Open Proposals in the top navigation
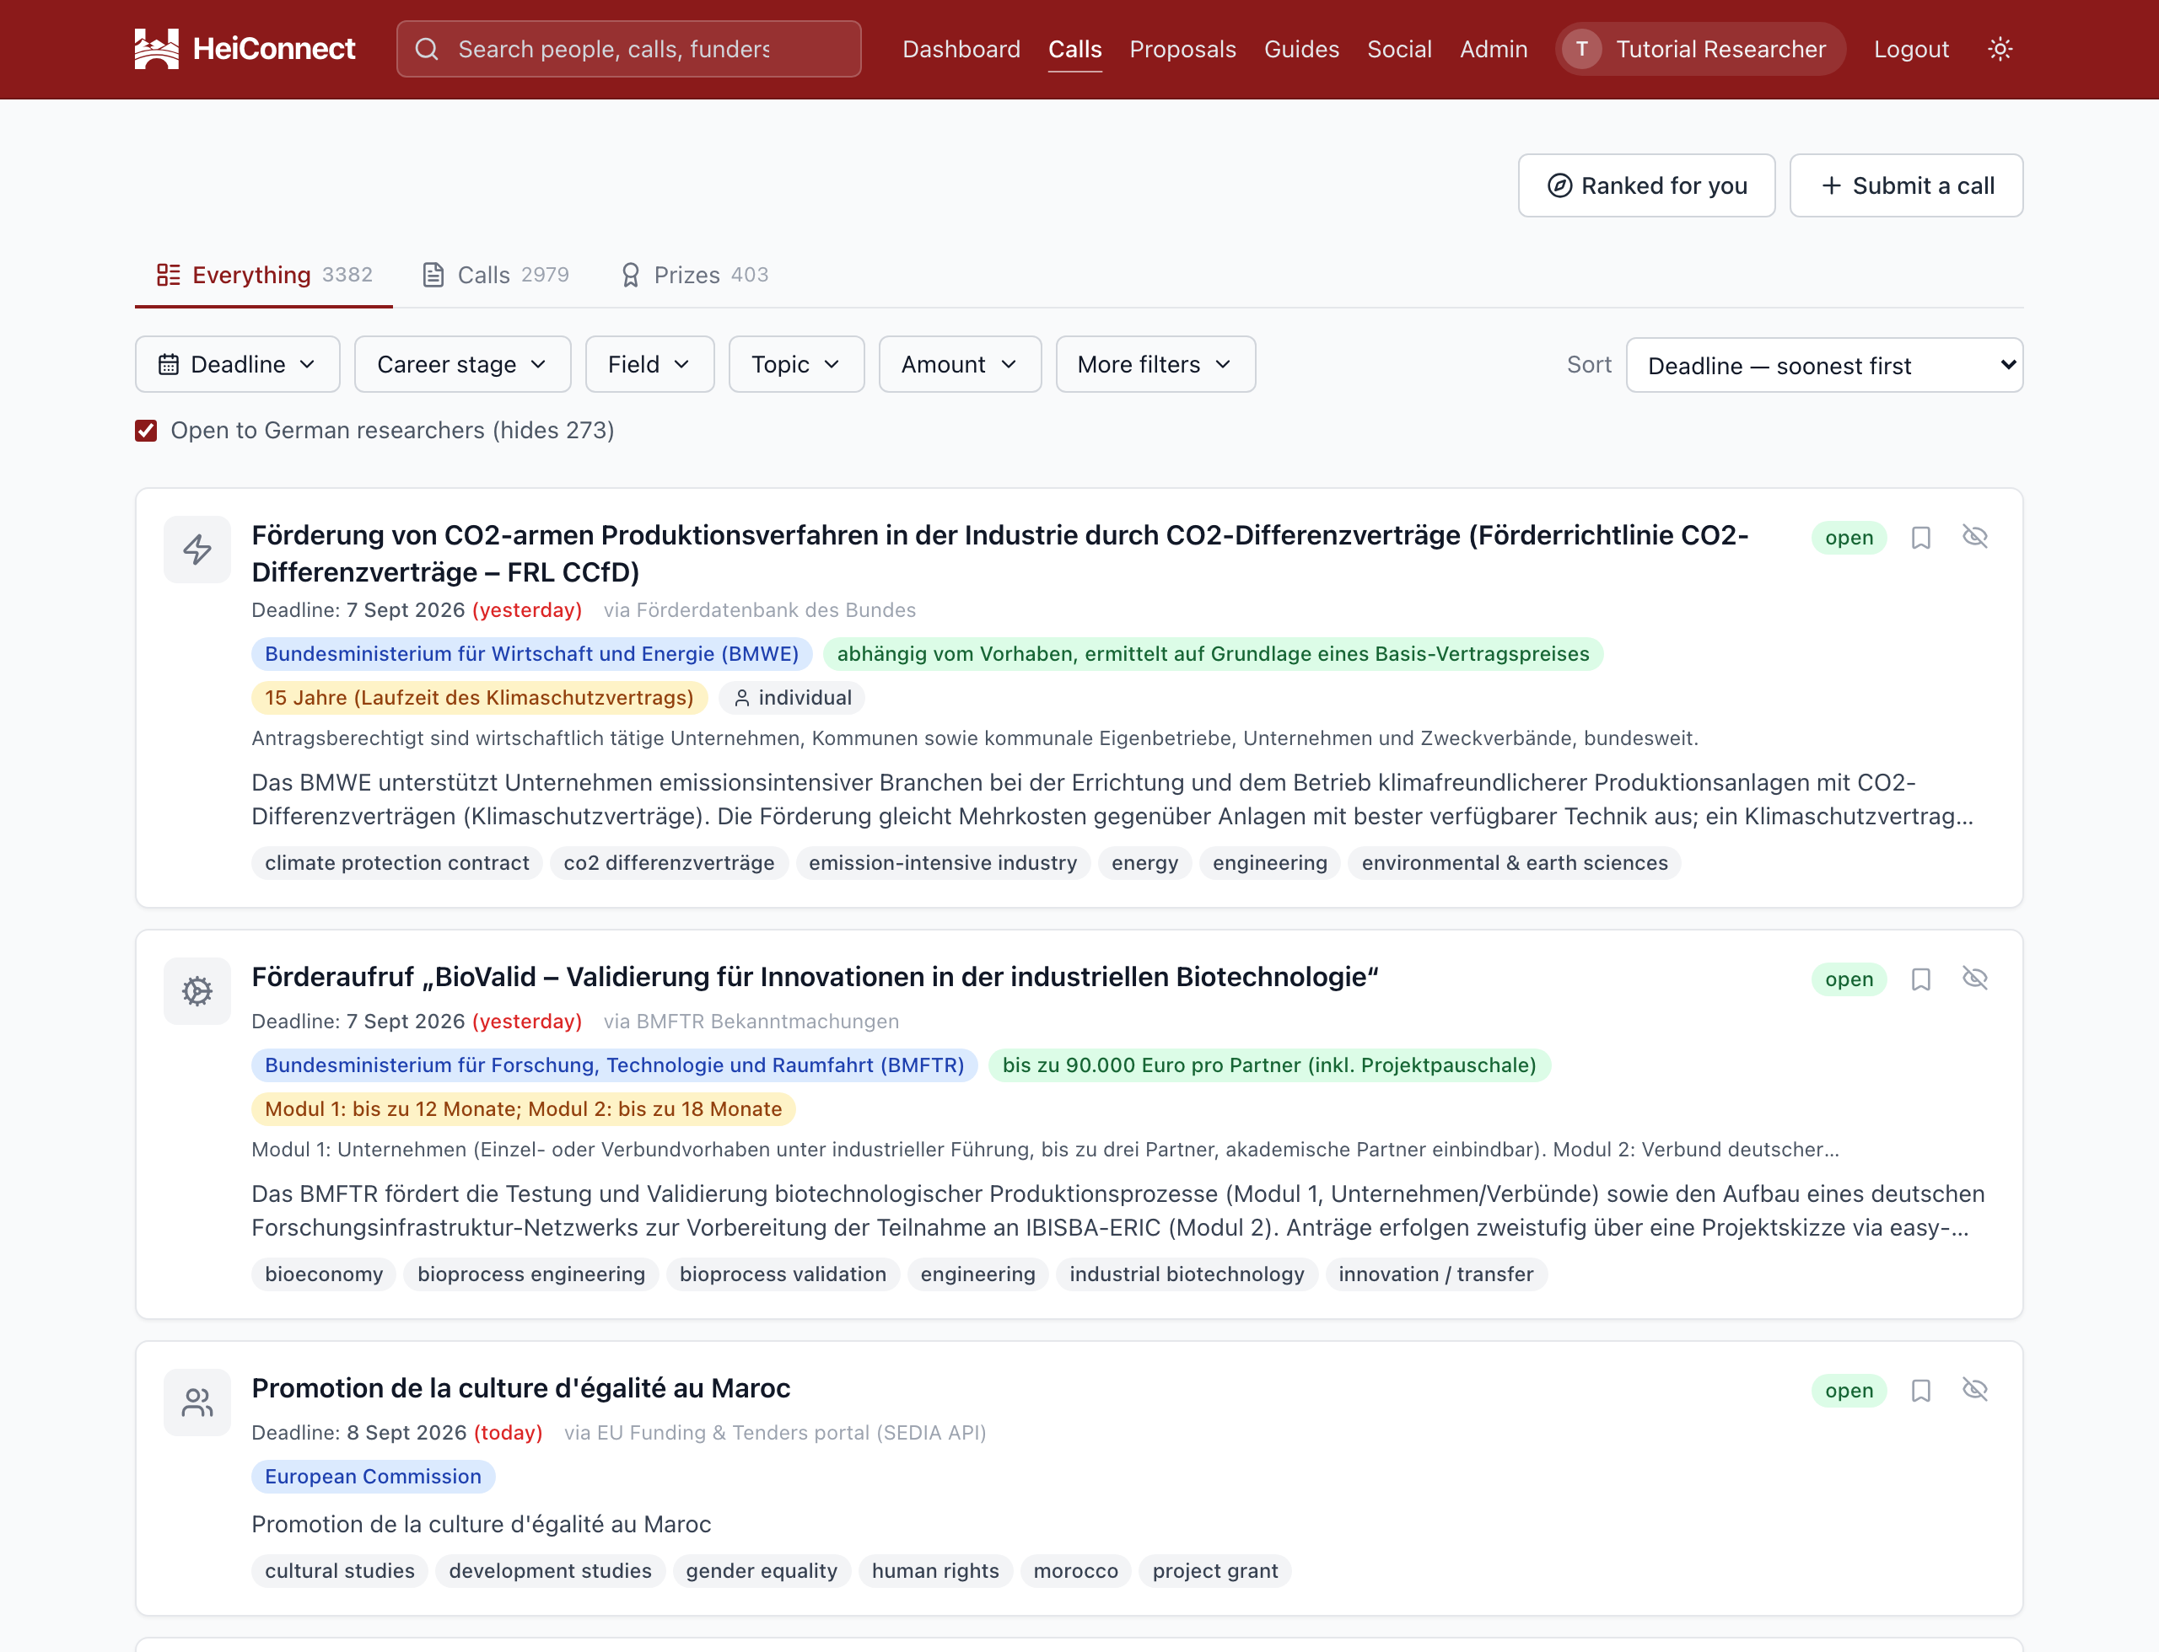The width and height of the screenshot is (2159, 1652). click(x=1182, y=49)
